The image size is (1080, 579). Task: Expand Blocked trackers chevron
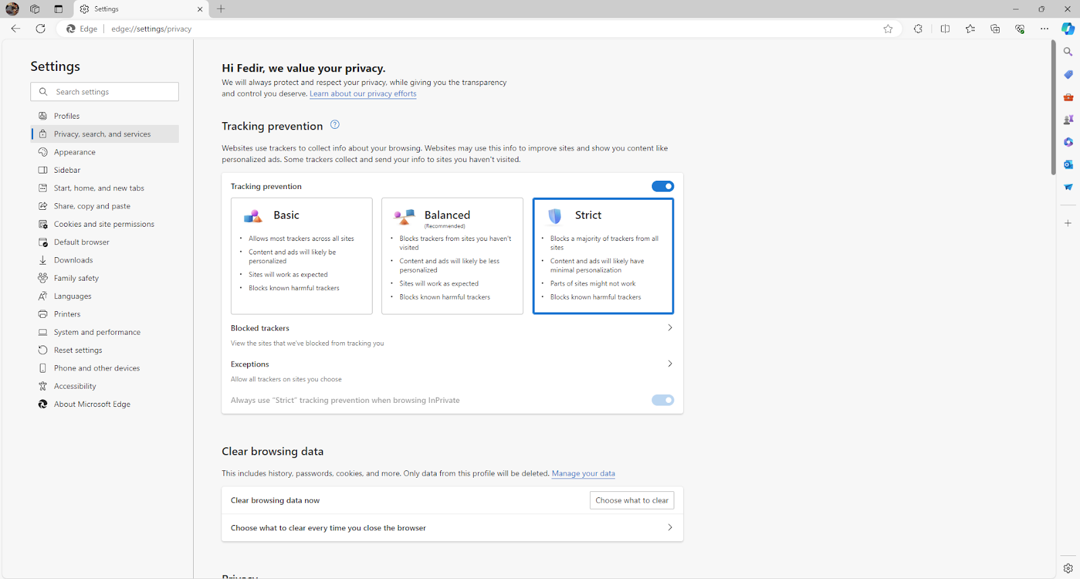(x=670, y=328)
